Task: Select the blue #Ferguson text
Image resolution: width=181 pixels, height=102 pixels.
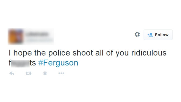Action: [58, 63]
